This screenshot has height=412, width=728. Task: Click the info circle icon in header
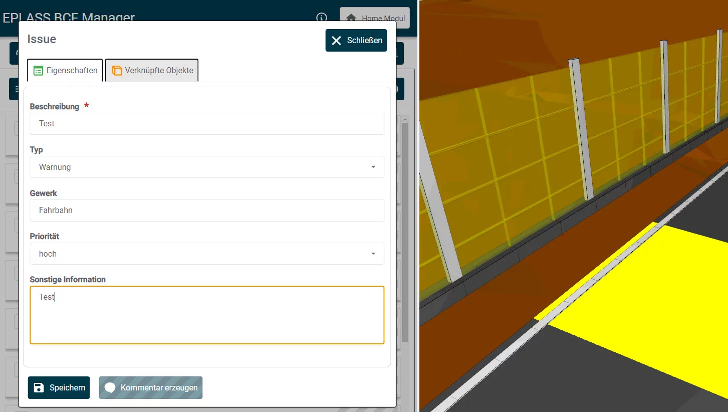(x=322, y=18)
